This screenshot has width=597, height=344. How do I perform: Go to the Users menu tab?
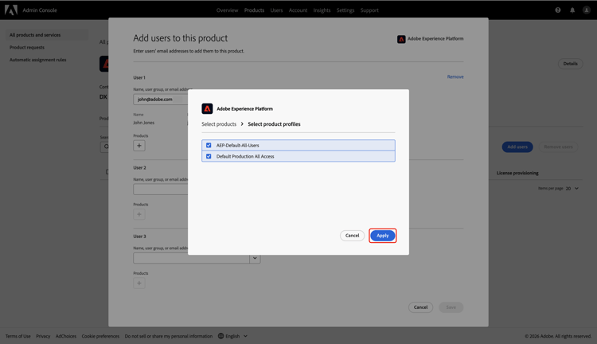click(x=276, y=10)
